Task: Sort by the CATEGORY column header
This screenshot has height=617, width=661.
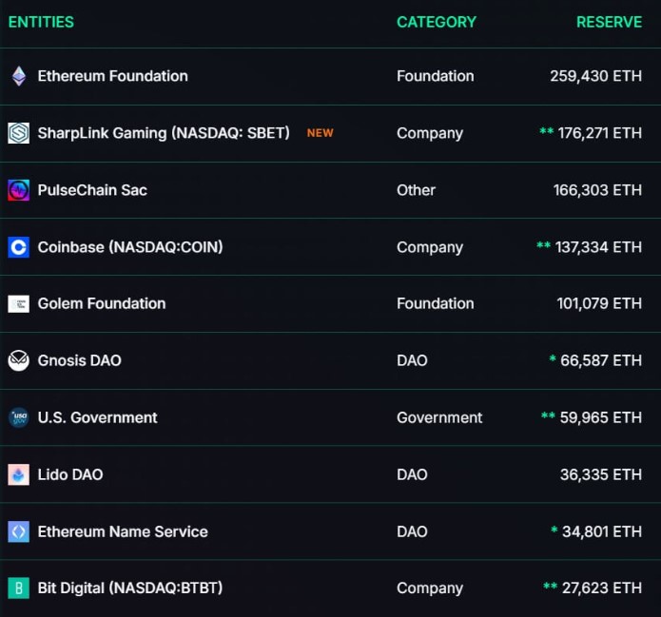Action: pos(437,22)
